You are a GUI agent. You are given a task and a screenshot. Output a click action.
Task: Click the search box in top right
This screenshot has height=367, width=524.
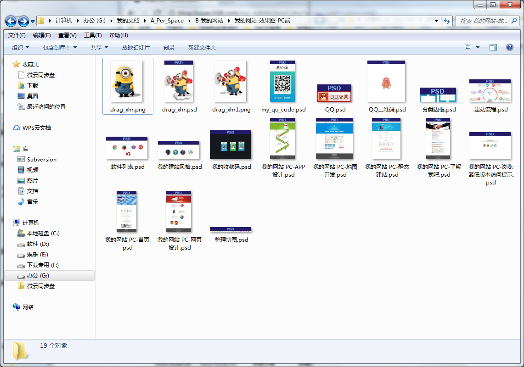[485, 21]
